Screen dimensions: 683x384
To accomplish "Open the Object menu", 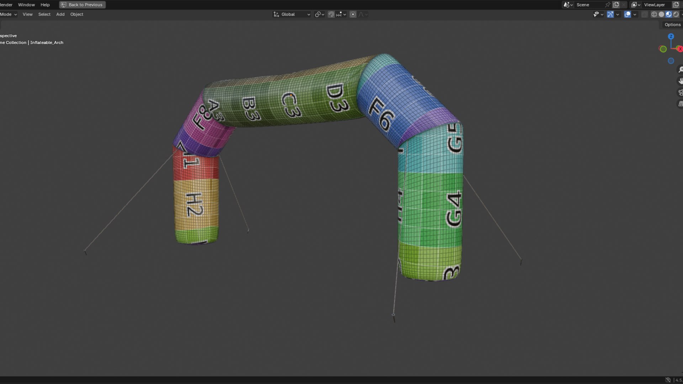I will click(x=77, y=14).
